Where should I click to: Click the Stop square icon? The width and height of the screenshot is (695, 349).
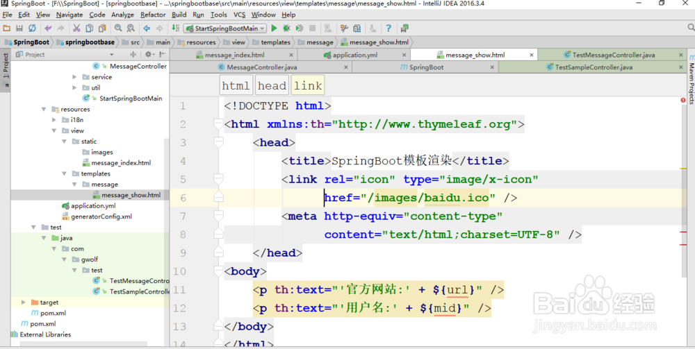pos(313,28)
